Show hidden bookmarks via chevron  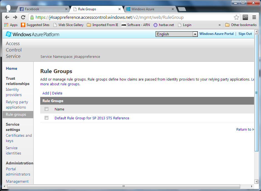(220, 25)
